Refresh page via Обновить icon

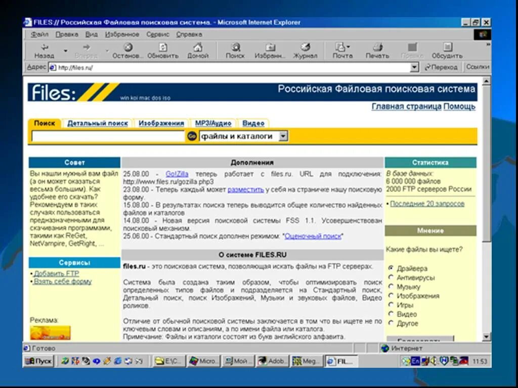[163, 47]
